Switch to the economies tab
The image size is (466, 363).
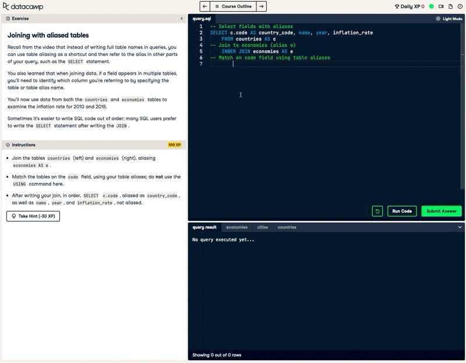point(236,228)
